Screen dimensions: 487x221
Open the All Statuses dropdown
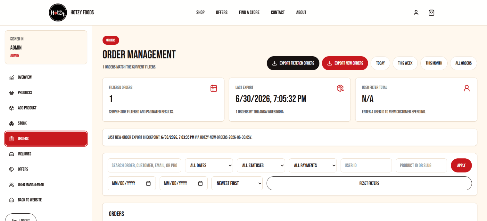pos(261,165)
